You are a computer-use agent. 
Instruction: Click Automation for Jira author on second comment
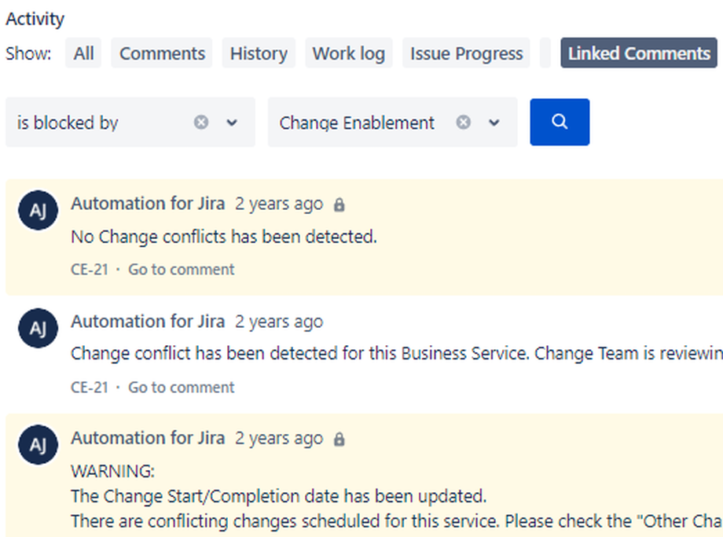148,321
